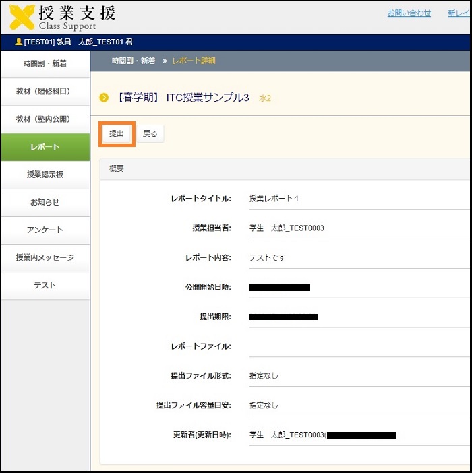The height and width of the screenshot is (473, 472).
Task: Choose テスト in the sidebar menu
Action: click(x=45, y=285)
